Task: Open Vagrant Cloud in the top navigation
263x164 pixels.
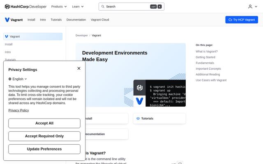Action: pyautogui.click(x=100, y=20)
